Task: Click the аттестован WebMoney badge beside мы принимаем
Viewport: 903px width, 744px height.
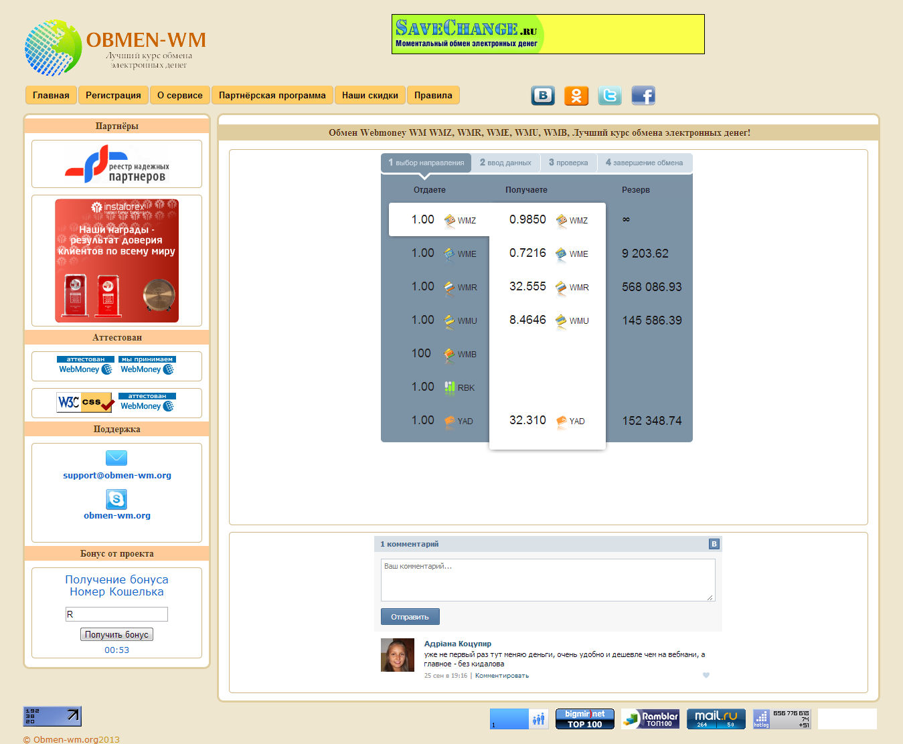Action: pos(86,365)
